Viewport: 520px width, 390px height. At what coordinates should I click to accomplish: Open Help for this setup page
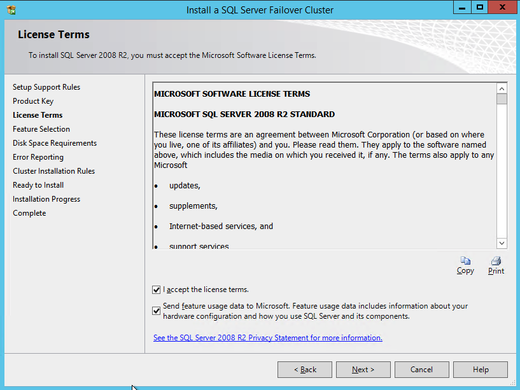[481, 370]
